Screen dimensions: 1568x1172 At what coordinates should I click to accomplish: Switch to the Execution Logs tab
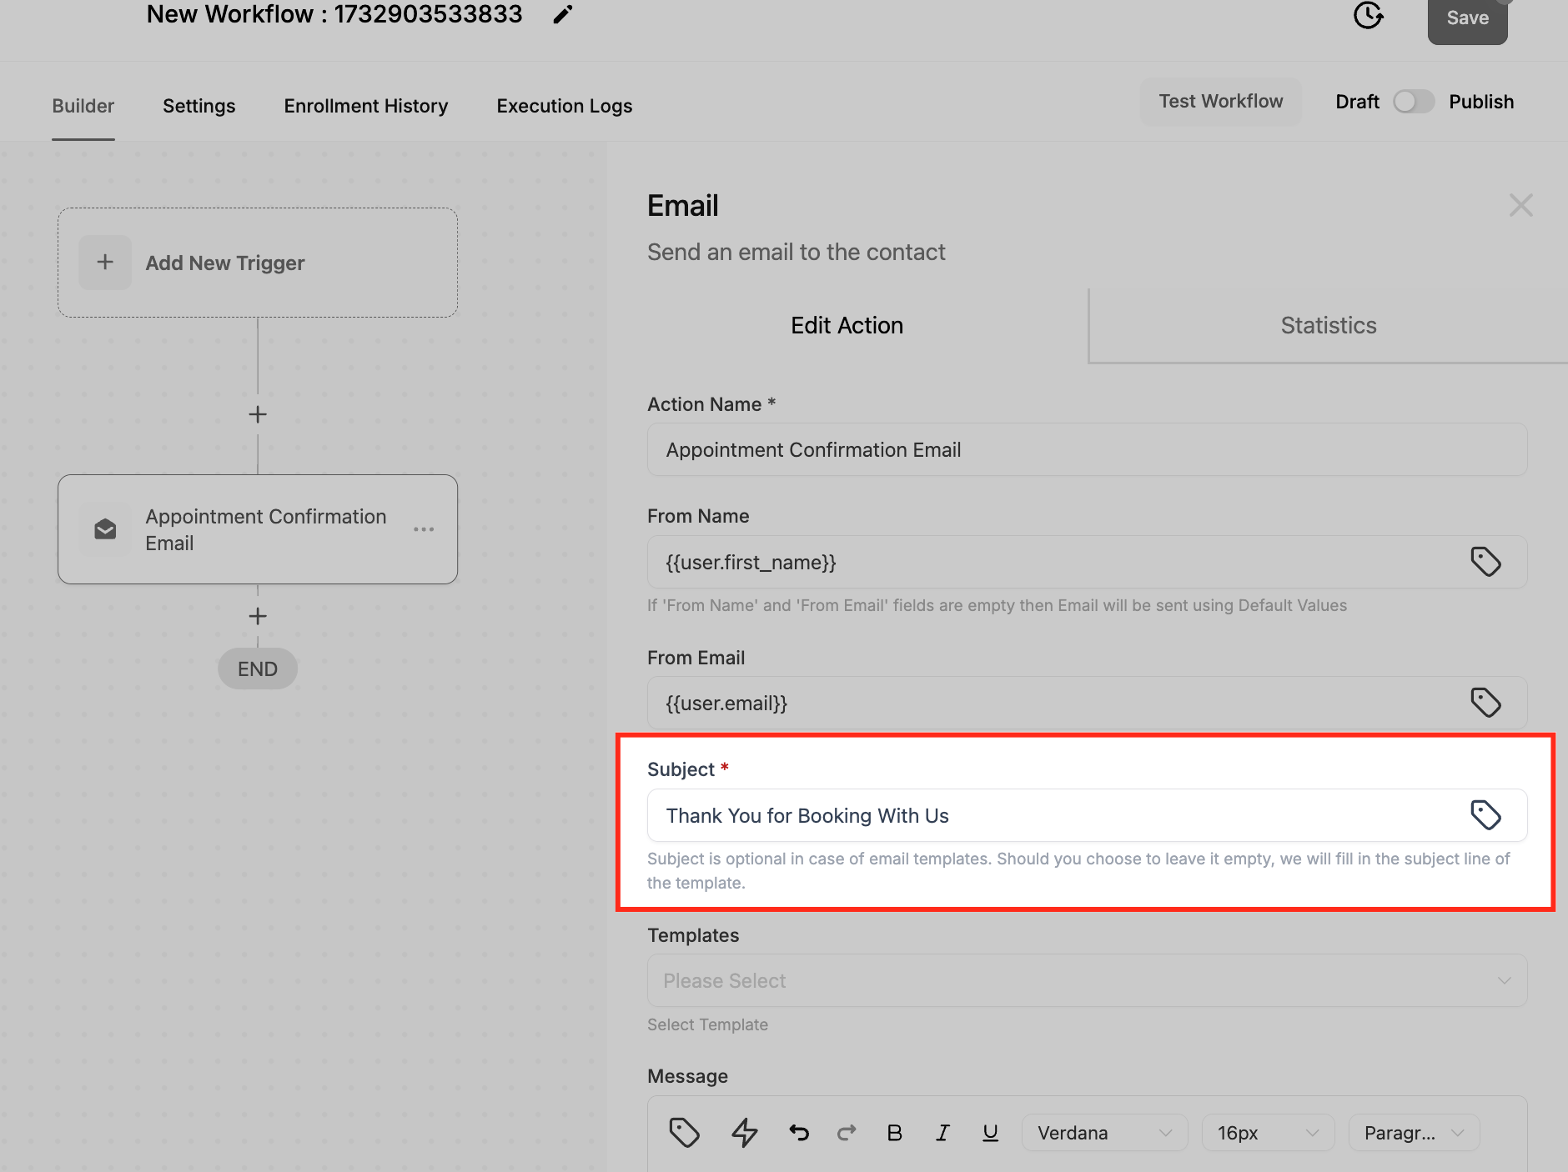[x=565, y=106]
